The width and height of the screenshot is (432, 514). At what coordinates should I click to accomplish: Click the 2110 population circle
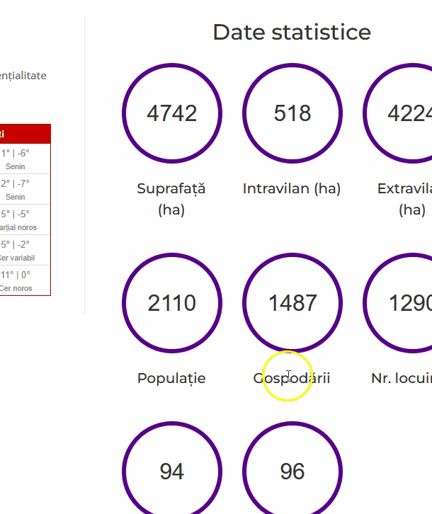pos(171,303)
